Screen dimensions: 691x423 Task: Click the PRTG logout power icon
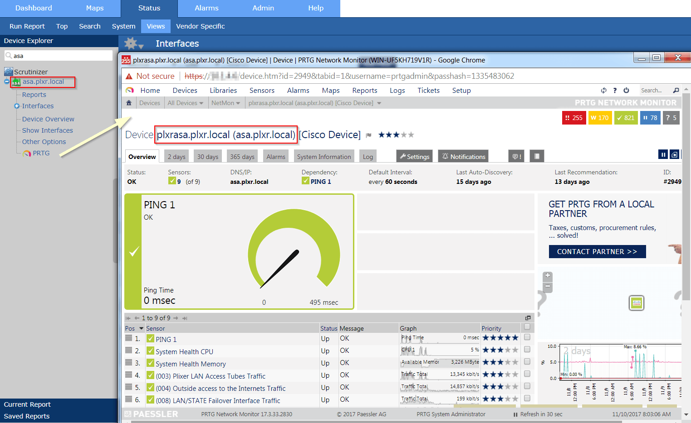coord(626,91)
